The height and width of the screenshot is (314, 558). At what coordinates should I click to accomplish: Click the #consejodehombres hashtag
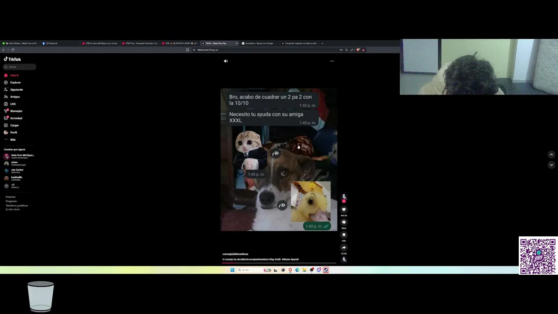pyautogui.click(x=257, y=259)
